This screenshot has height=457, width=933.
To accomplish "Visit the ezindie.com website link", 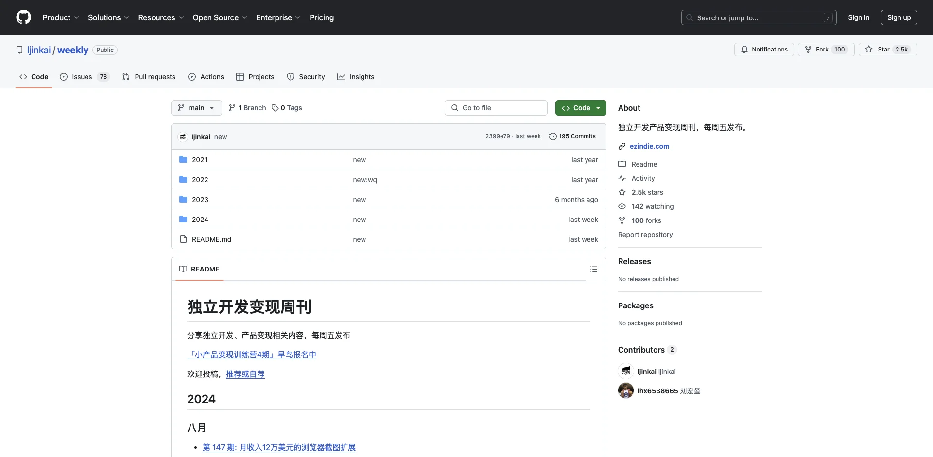I will click(x=649, y=146).
